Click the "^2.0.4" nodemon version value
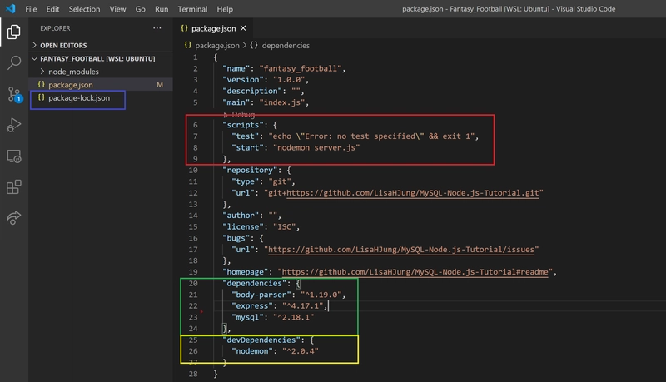666x382 pixels. [x=301, y=351]
